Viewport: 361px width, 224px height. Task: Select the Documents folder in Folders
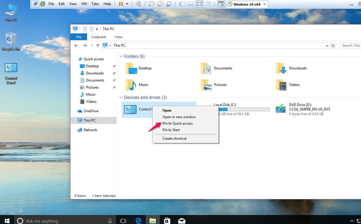(x=216, y=68)
